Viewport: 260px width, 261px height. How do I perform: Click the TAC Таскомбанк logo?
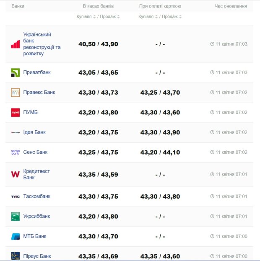pos(15,196)
